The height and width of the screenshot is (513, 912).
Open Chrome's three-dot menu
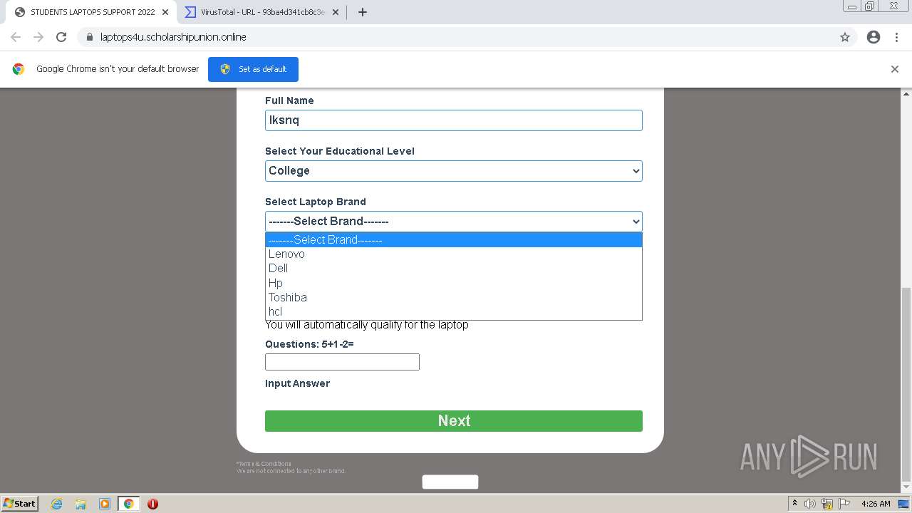point(896,37)
